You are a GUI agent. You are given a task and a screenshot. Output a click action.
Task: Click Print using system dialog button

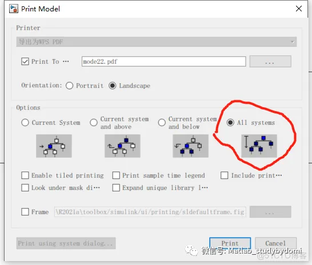(x=66, y=243)
